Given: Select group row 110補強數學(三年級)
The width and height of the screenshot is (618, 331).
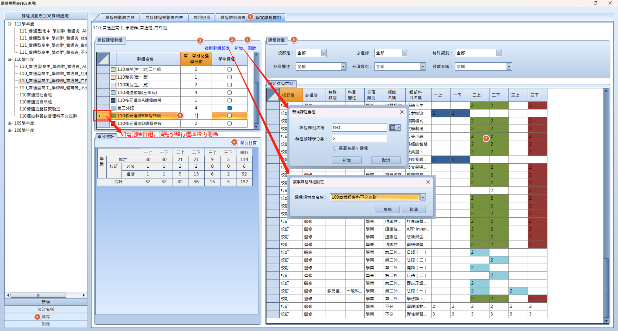Looking at the screenshot, I should tap(172, 92).
